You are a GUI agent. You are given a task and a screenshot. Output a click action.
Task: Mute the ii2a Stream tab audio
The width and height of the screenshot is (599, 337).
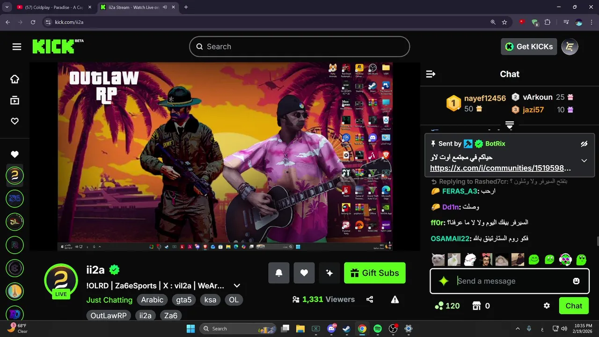[x=165, y=7]
